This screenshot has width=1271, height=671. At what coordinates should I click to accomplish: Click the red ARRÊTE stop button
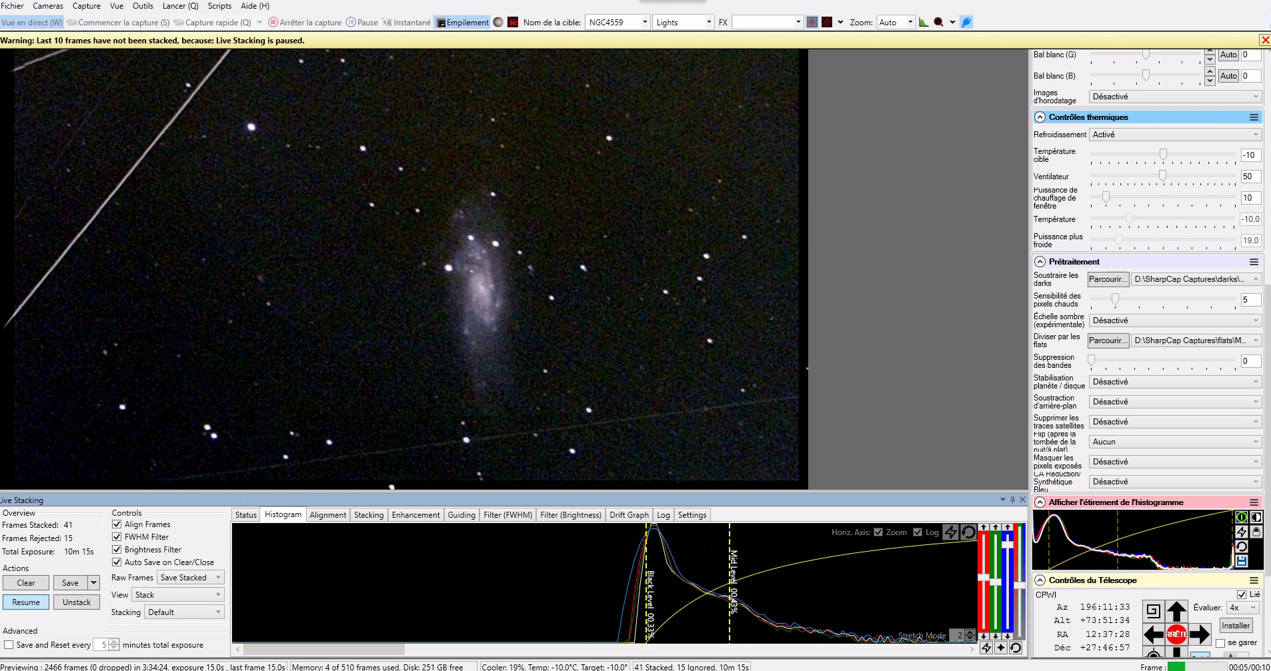pyautogui.click(x=1176, y=634)
